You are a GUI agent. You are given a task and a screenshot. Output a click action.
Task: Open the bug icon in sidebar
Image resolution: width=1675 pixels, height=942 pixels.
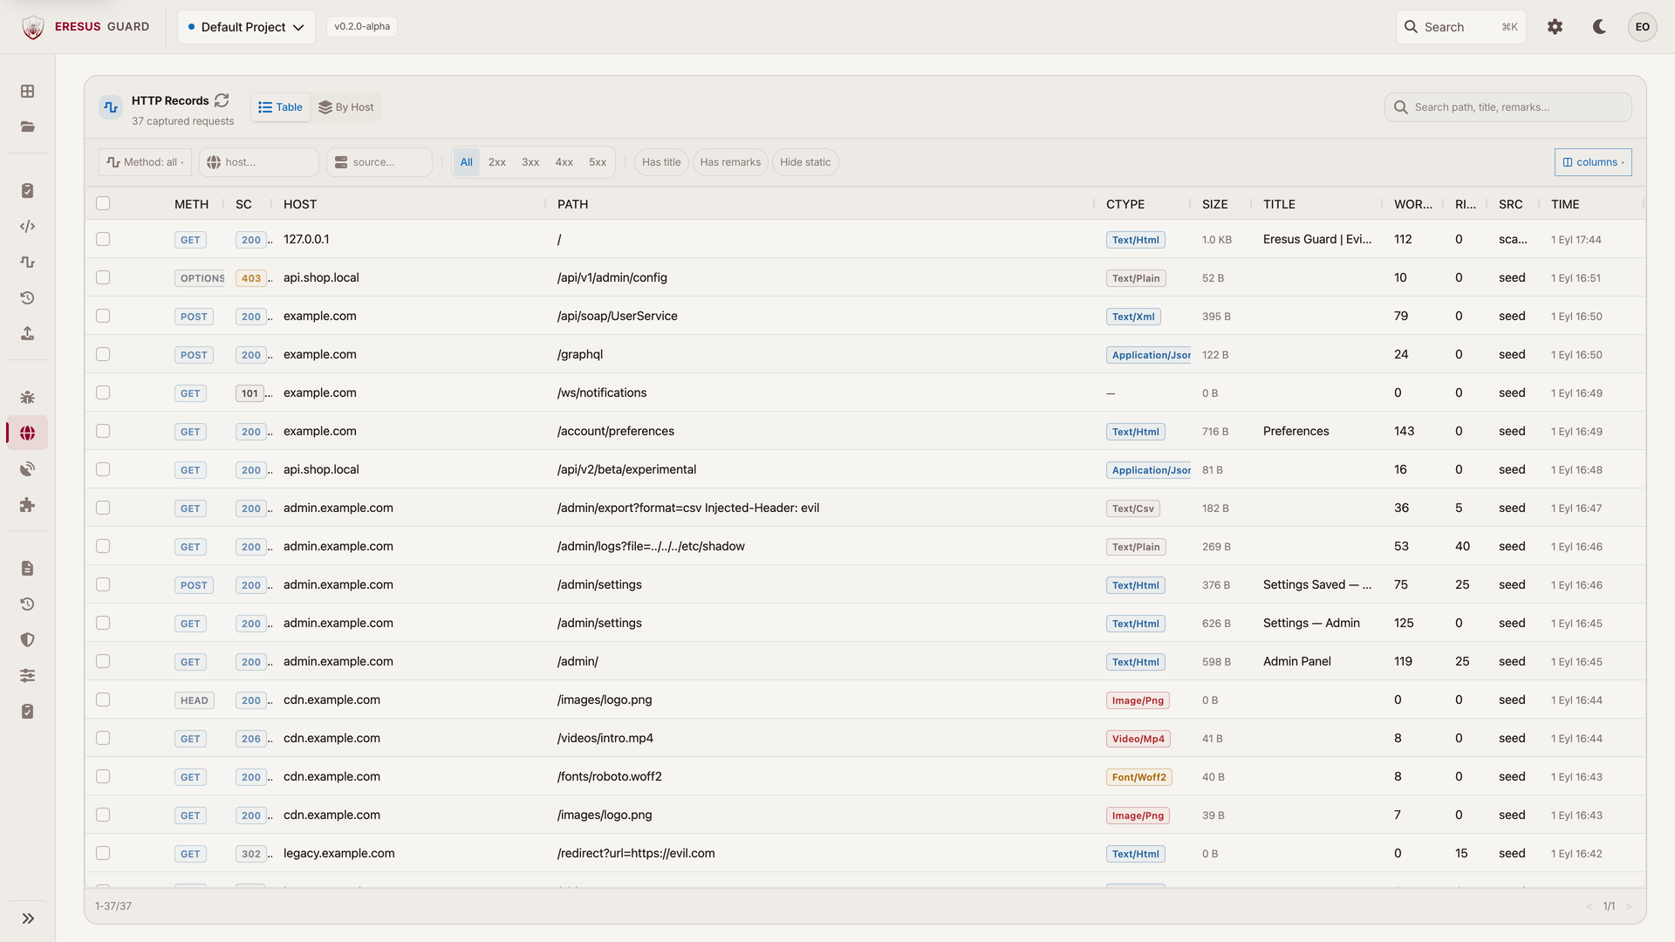coord(27,397)
